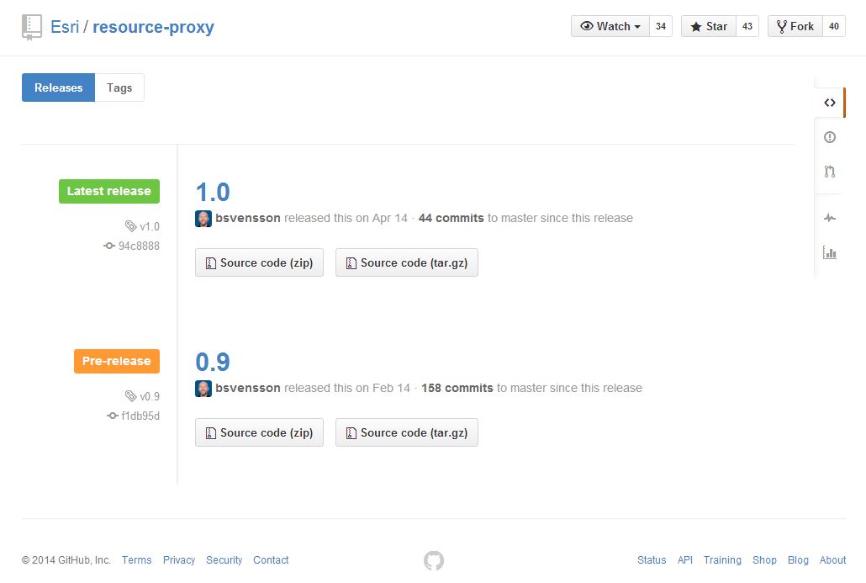Open bsvensson profile on release 1.0
This screenshot has width=866, height=583.
coord(248,218)
